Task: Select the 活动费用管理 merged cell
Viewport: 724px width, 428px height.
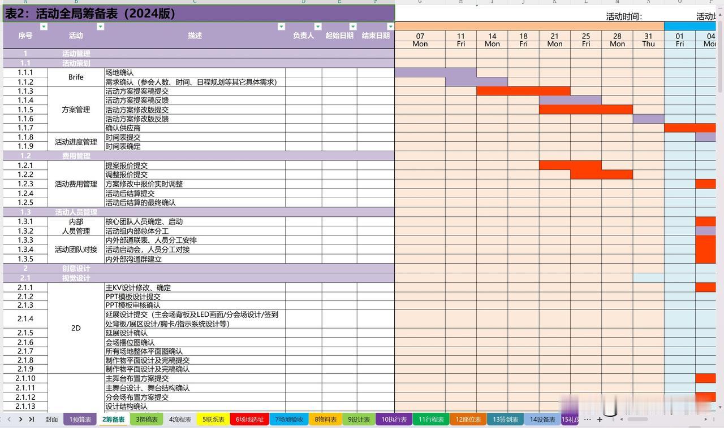Action: (76, 184)
